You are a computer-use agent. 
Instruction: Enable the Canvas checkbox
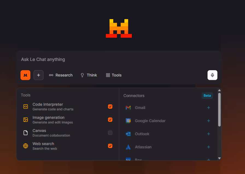pos(110,133)
